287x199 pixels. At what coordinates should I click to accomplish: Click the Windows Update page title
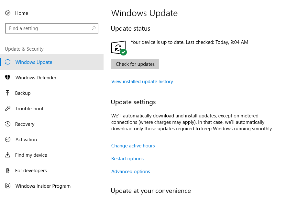[144, 13]
